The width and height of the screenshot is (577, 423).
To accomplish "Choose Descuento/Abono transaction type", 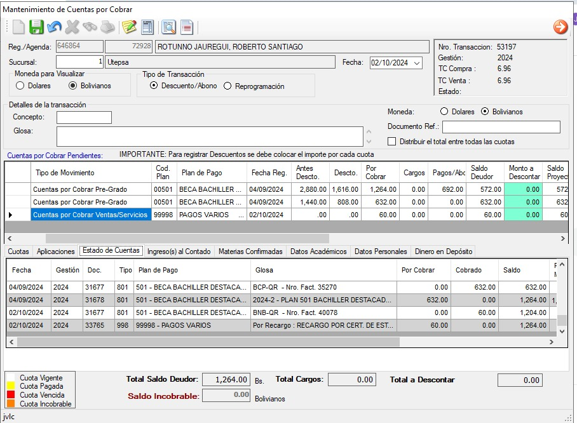I will tap(154, 86).
